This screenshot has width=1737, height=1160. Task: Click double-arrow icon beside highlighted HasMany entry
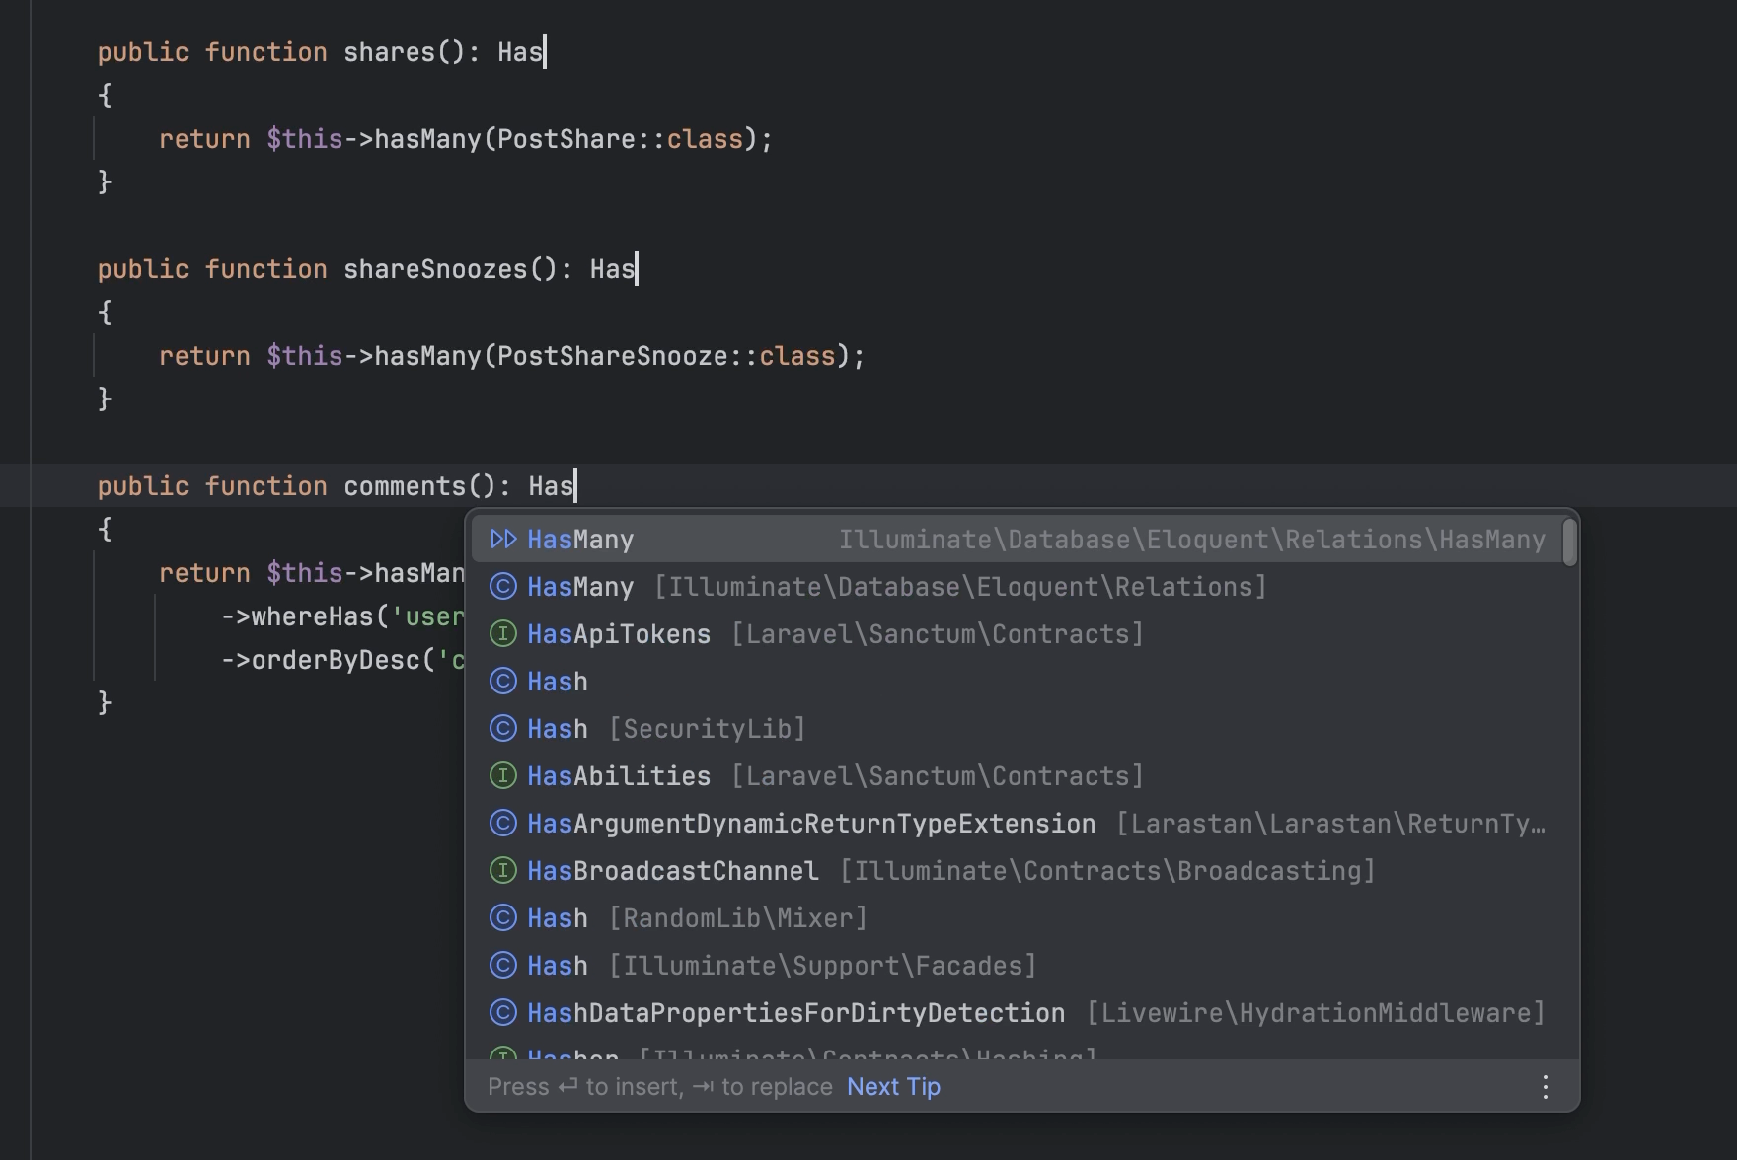click(503, 539)
